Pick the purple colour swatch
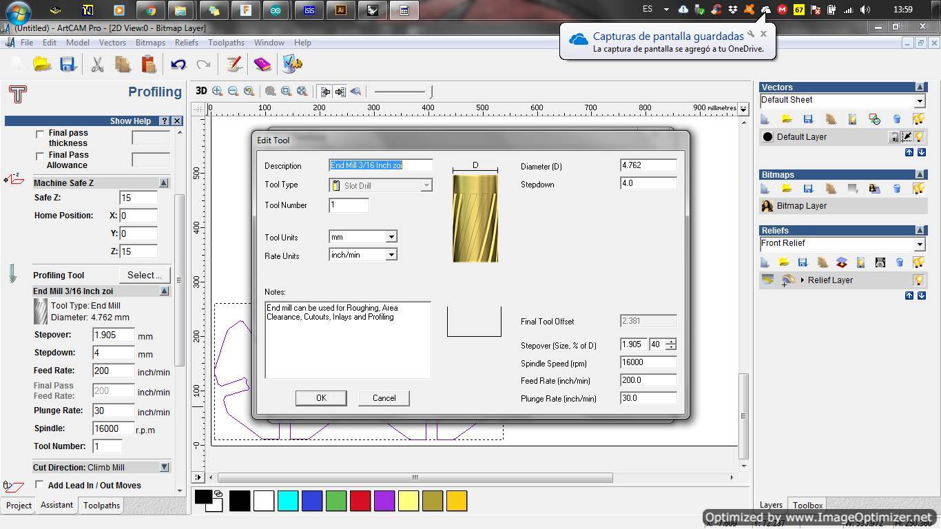Viewport: 941px width, 529px height. click(384, 501)
